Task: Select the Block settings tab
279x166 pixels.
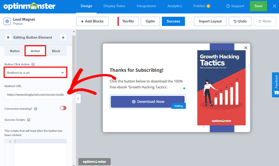Action: [56, 51]
